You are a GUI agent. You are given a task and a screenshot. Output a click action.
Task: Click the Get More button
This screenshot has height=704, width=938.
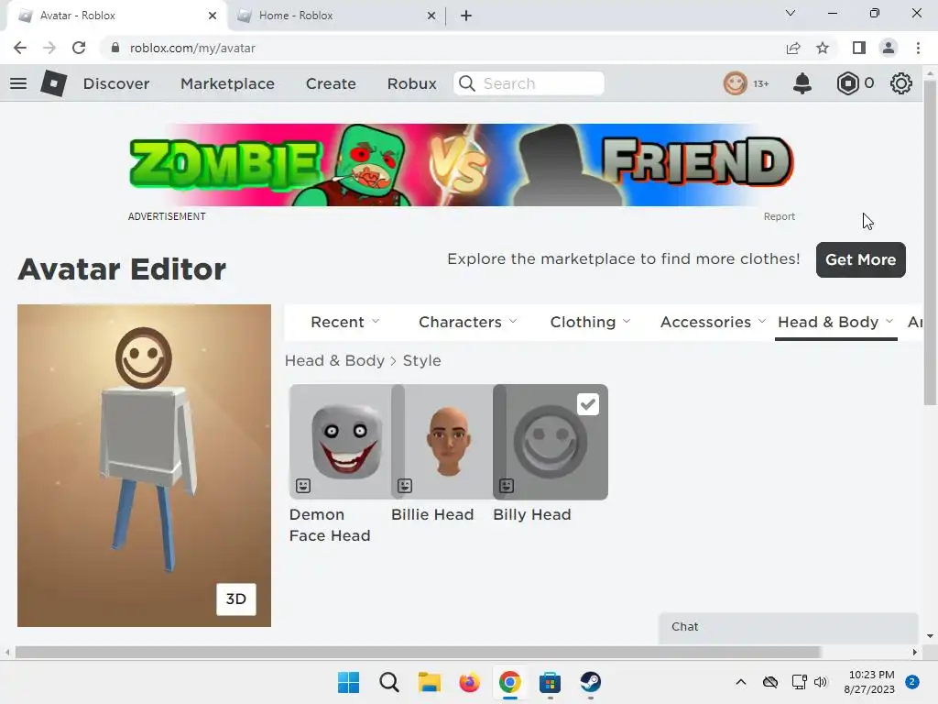[861, 259]
